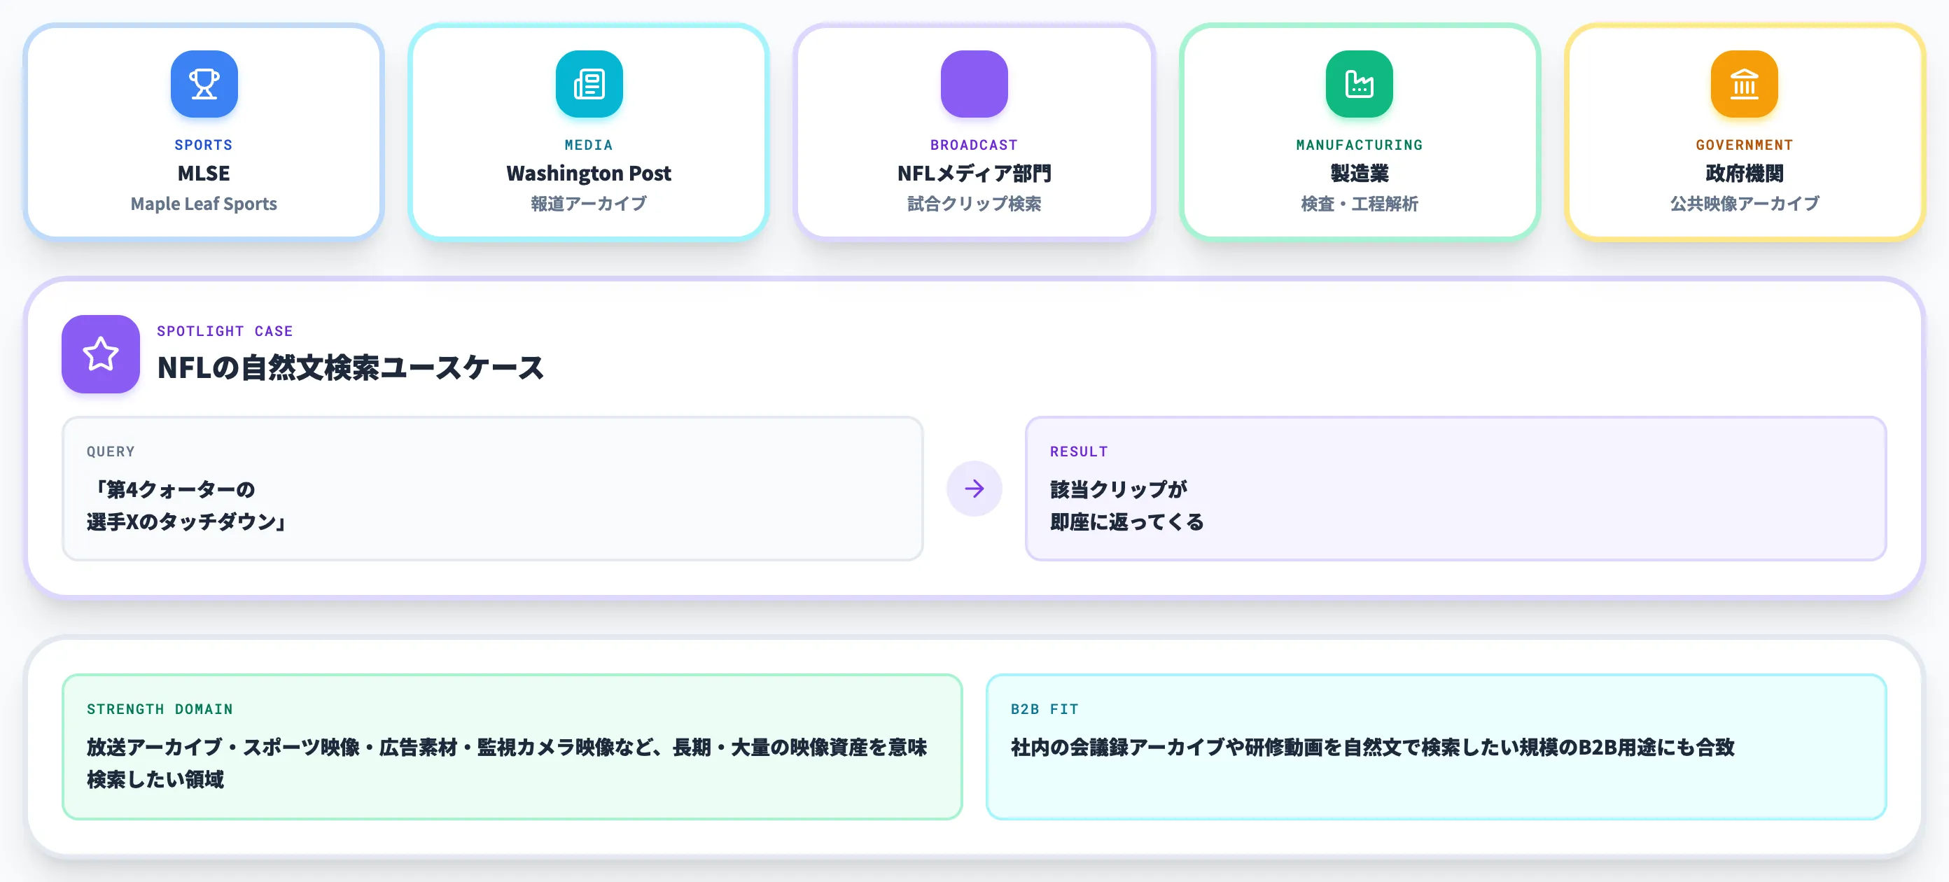Click the STRENGTH DOMAIN label
The image size is (1949, 882).
(x=160, y=710)
